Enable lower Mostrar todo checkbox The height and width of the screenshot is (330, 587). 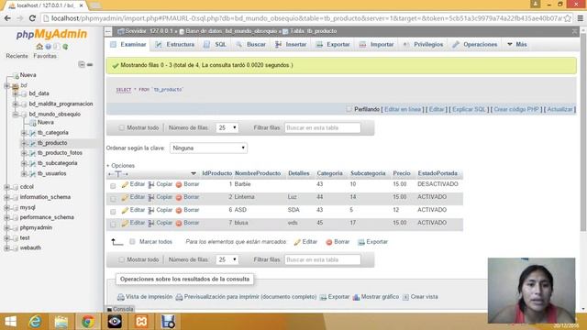pos(121,259)
